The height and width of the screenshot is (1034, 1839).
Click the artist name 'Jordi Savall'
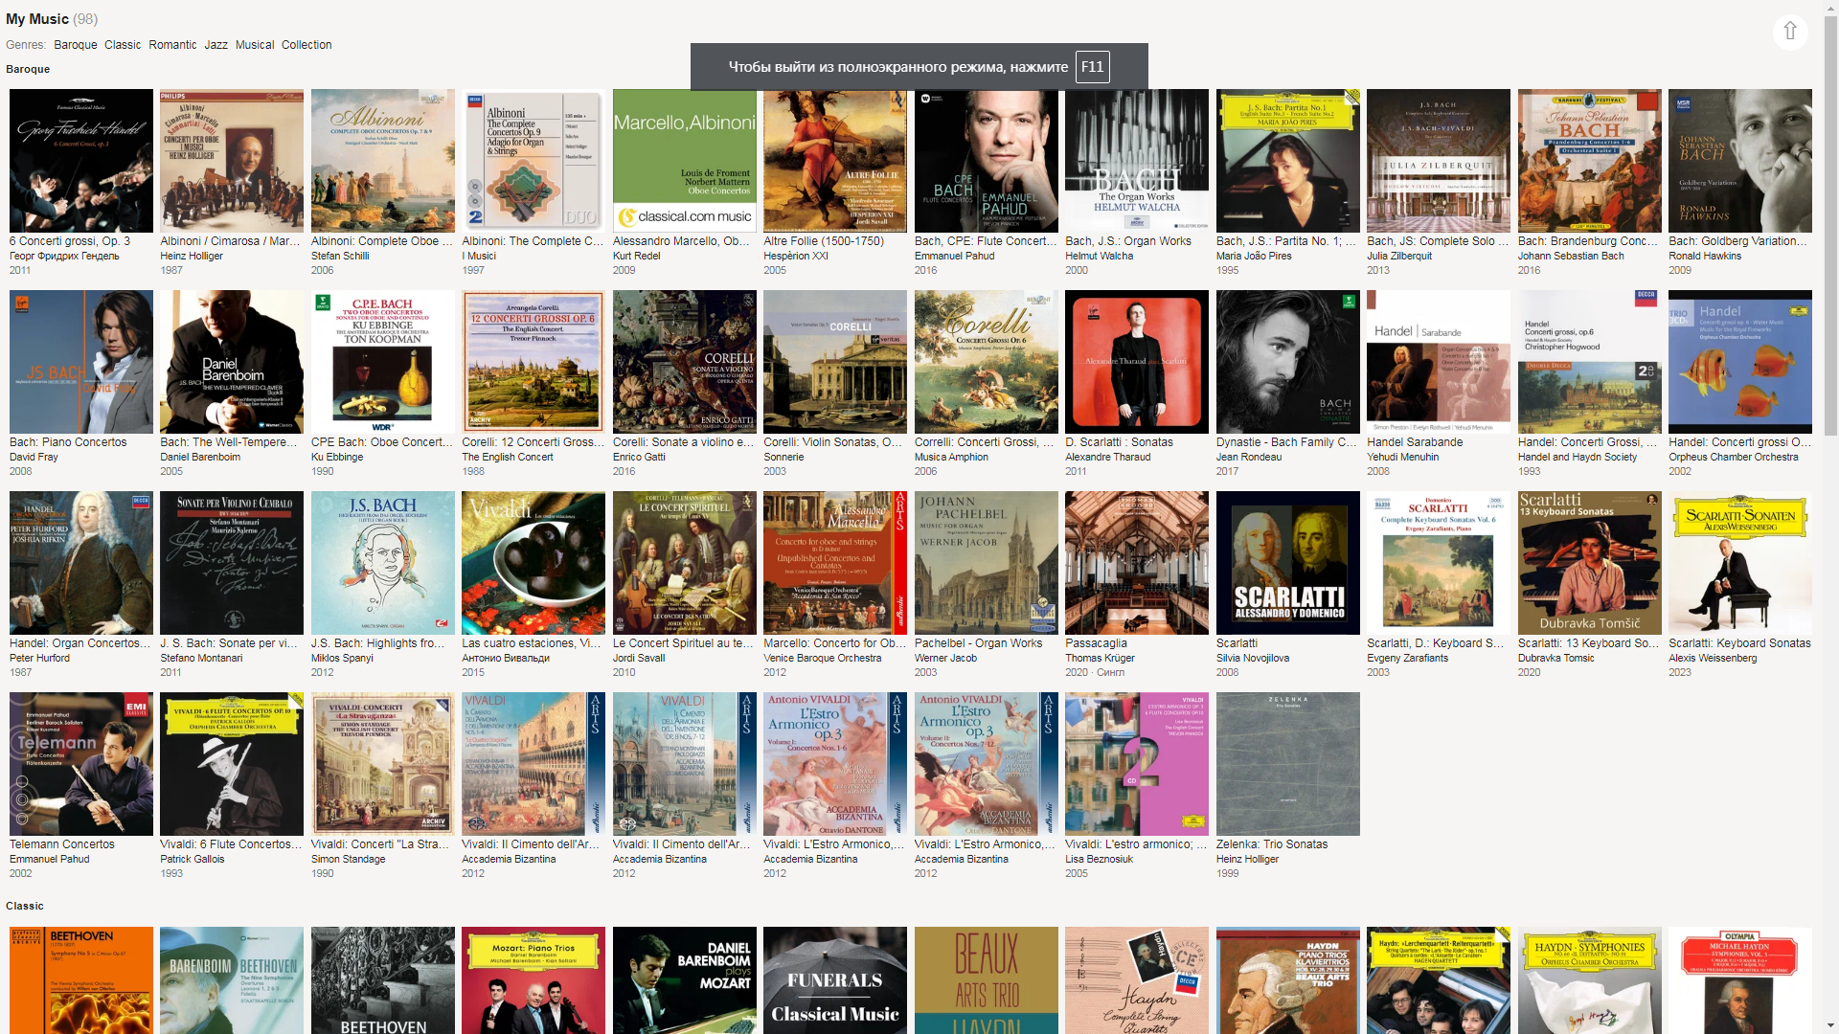pos(638,659)
